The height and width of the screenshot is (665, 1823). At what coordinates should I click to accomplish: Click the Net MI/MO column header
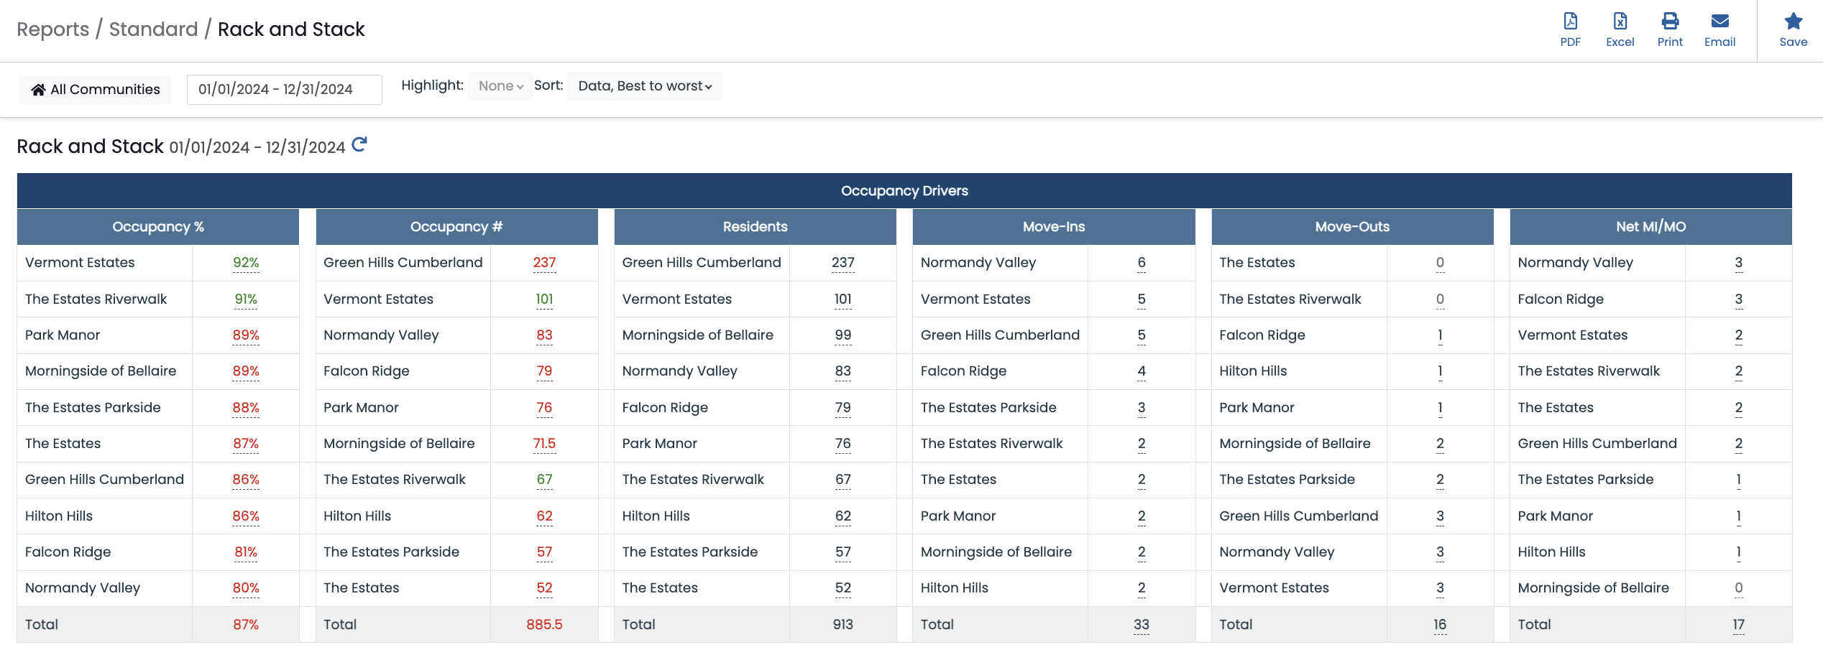point(1650,227)
